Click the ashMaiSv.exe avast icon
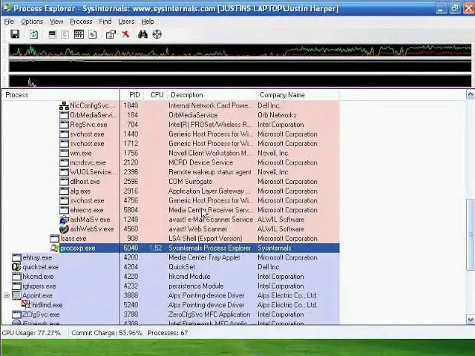This screenshot has height=356, width=475. click(64, 220)
